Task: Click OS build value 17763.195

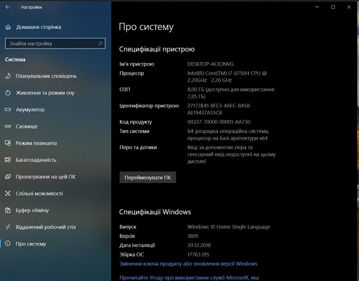Action: point(198,254)
